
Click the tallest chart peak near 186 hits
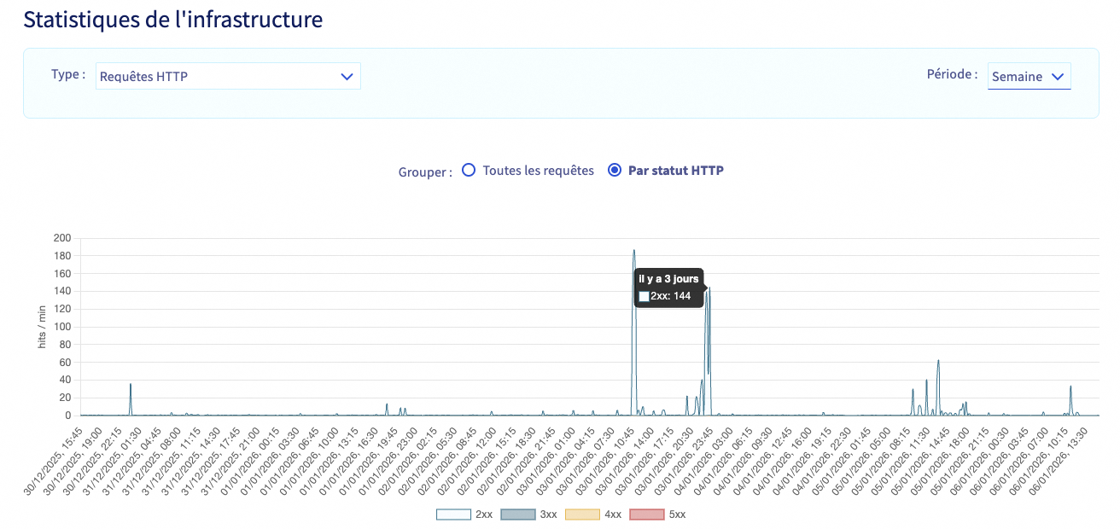(633, 251)
